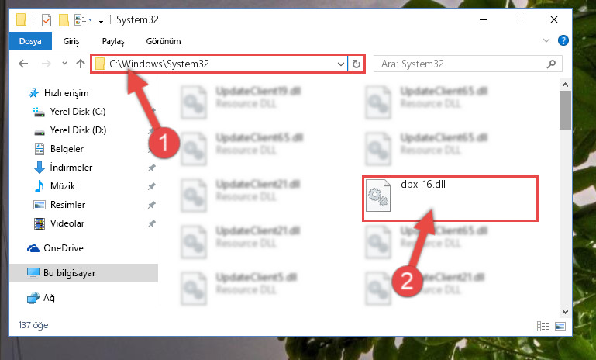Toggle pin next to Müzik
Image resolution: width=596 pixels, height=360 pixels.
pos(152,186)
